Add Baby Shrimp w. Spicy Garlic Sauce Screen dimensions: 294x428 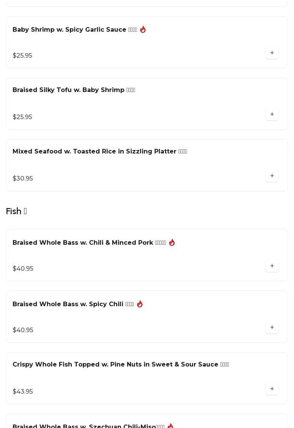tap(272, 53)
